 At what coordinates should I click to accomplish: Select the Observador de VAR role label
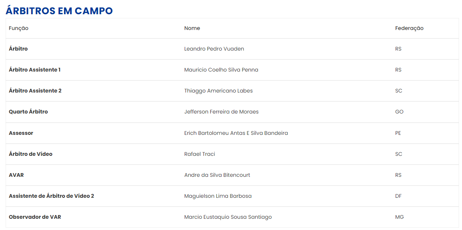pyautogui.click(x=35, y=217)
